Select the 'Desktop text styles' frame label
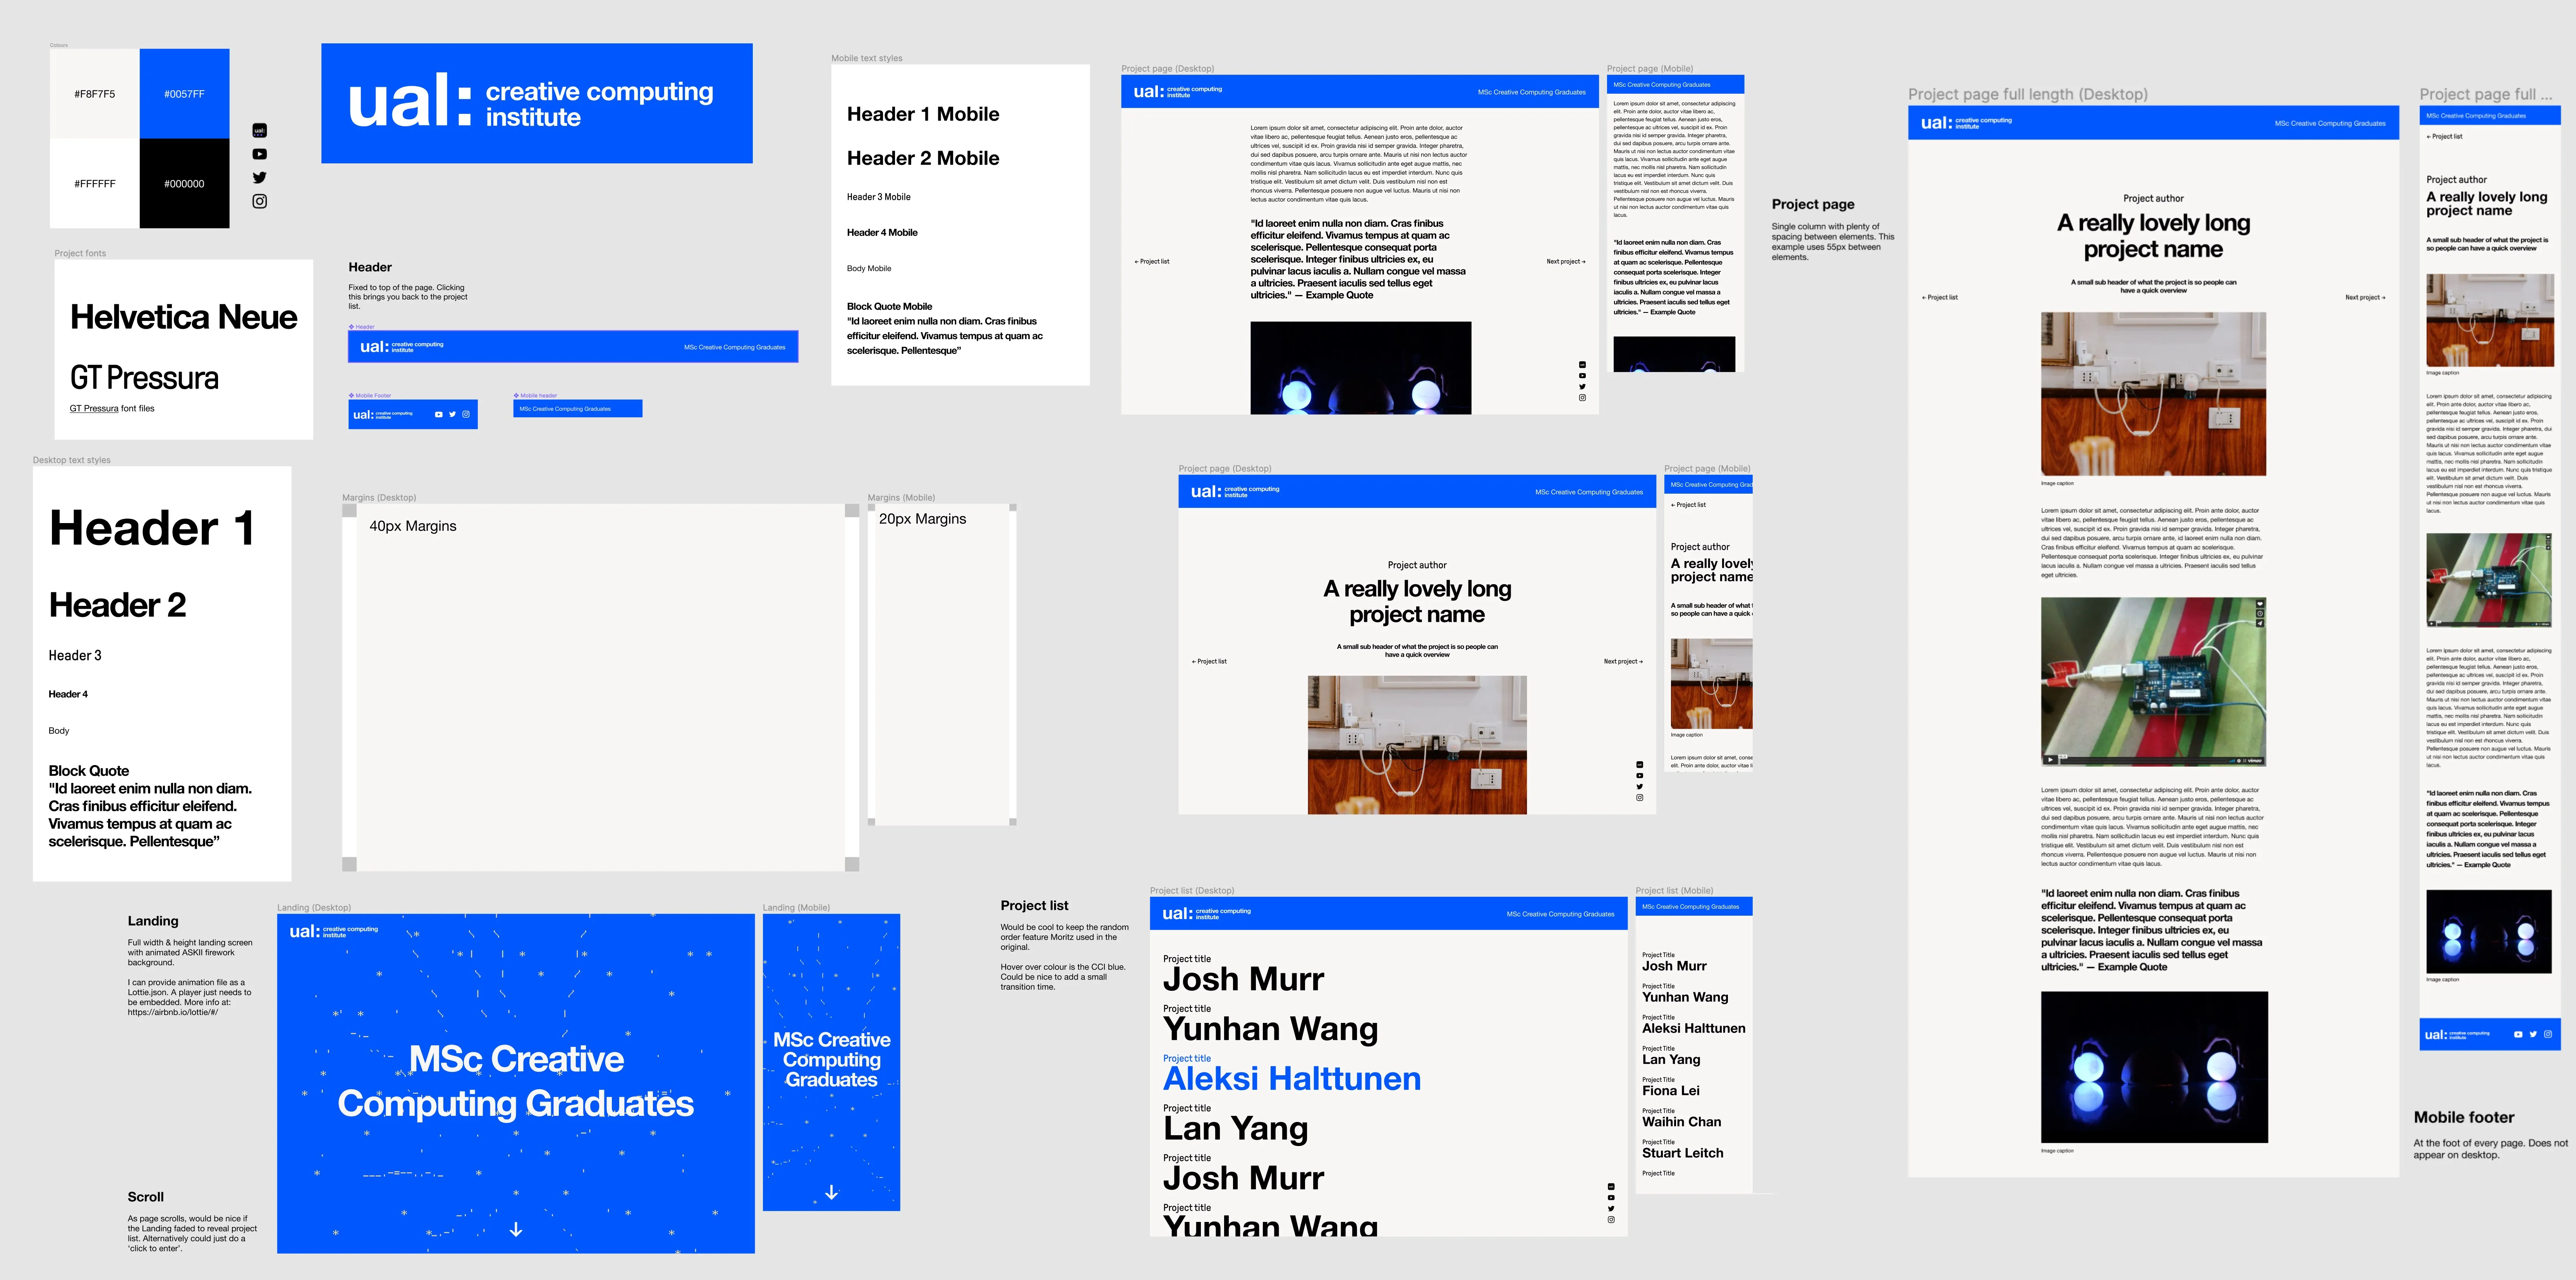This screenshot has height=1280, width=2576. (72, 460)
